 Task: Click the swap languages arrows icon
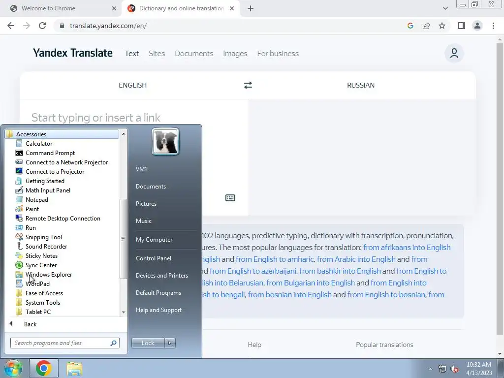click(248, 85)
